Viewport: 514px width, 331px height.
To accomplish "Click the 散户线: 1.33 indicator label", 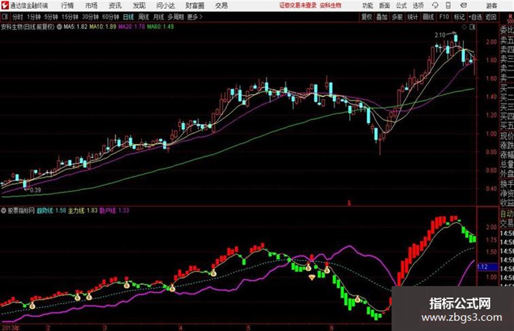I will (x=114, y=210).
